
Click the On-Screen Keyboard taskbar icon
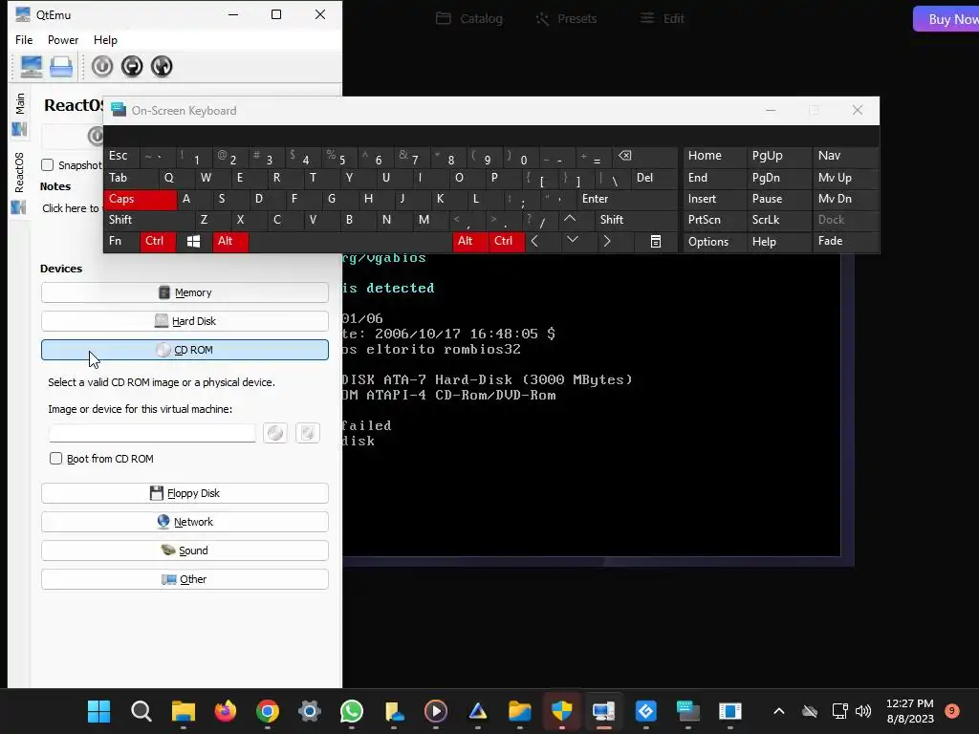(688, 711)
